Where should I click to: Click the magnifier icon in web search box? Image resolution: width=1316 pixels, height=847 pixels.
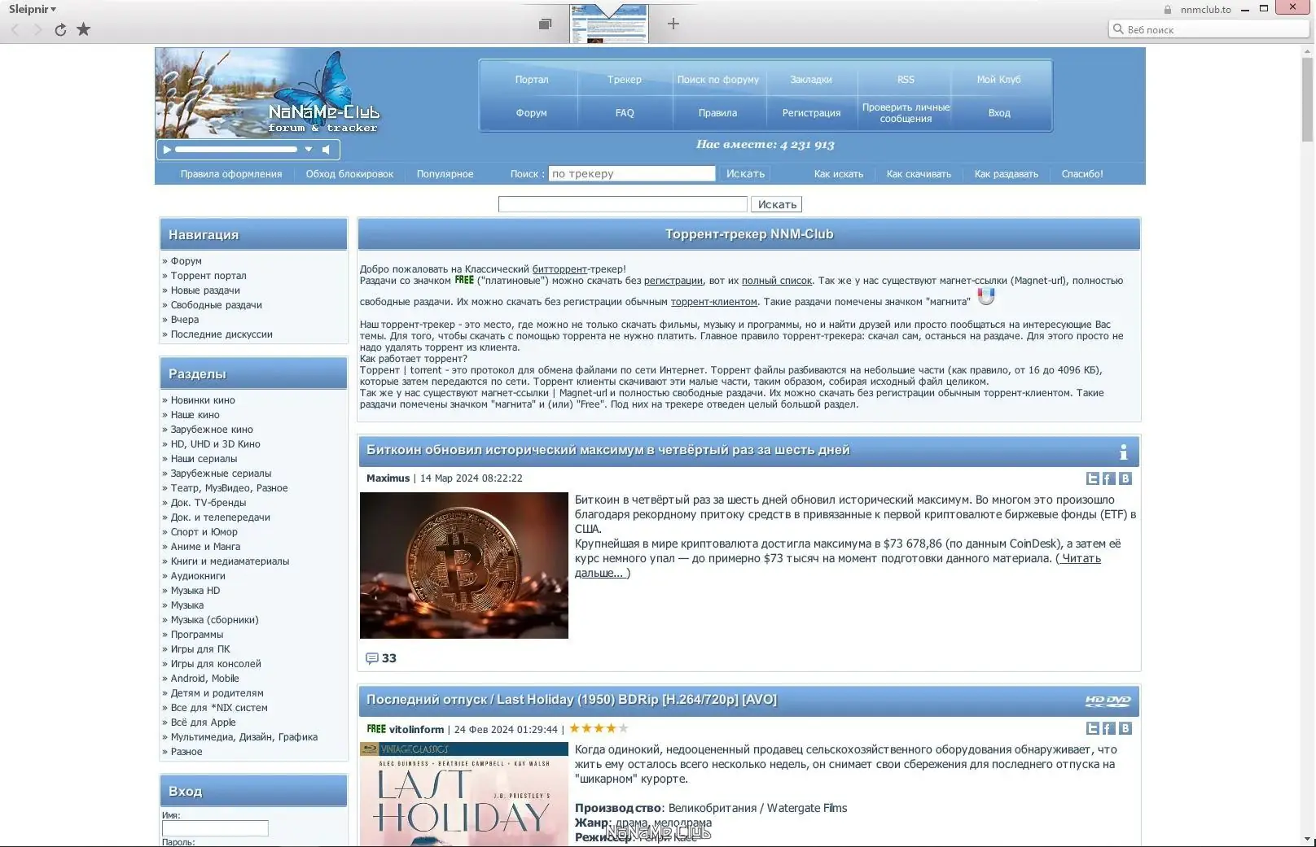1118,29
